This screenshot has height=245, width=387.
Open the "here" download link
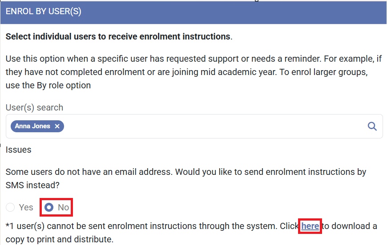pos(310,226)
